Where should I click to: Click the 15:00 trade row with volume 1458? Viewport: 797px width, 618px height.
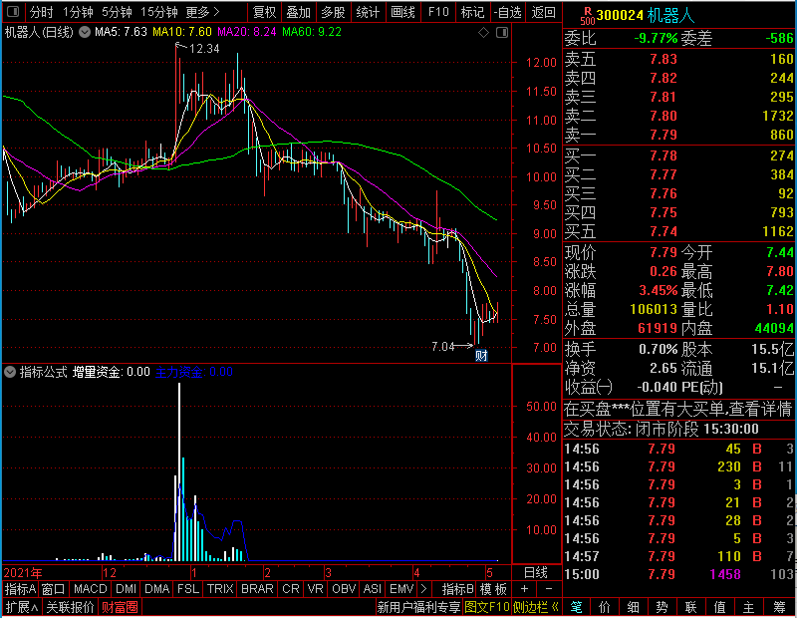[678, 574]
